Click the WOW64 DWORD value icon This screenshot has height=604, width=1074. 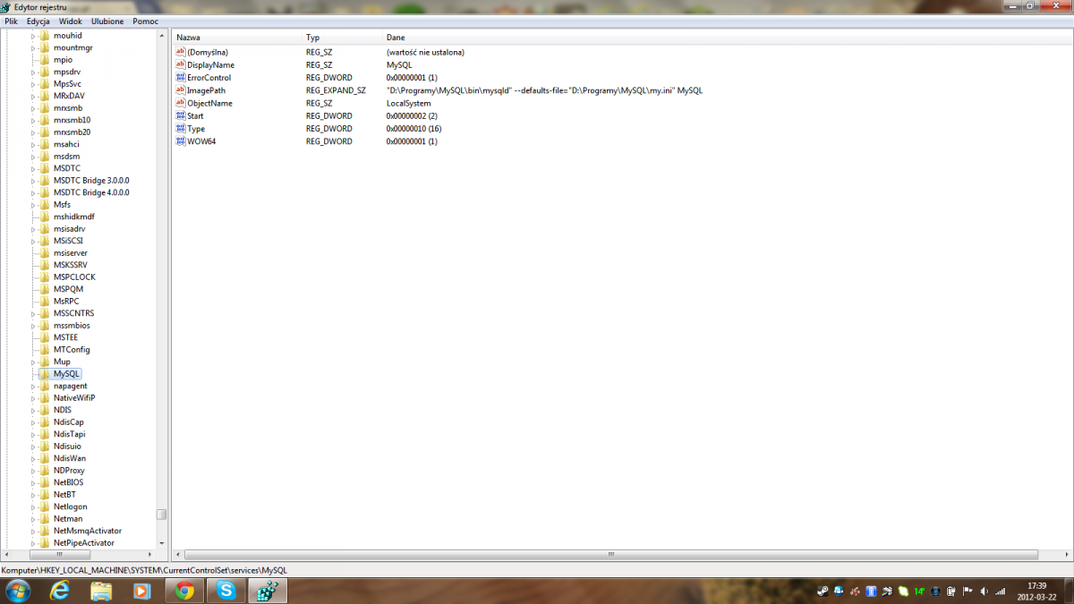(x=180, y=141)
